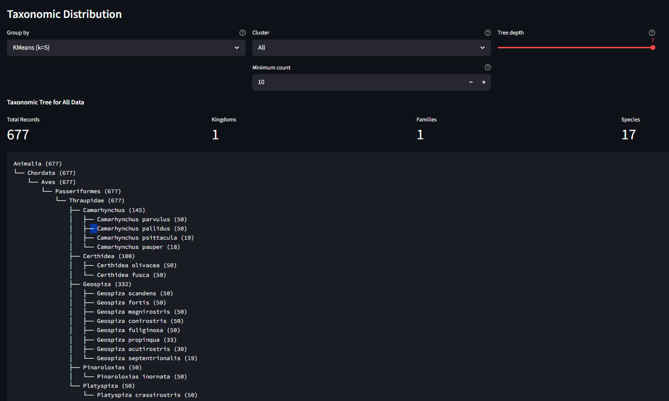Click the Total Records metric value

click(18, 135)
